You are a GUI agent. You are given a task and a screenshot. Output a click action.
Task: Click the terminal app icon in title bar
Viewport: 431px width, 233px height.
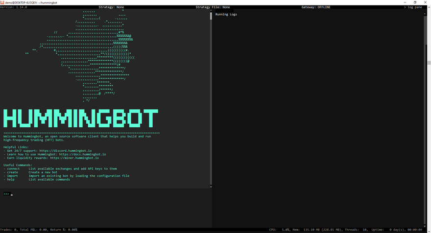[2, 2]
